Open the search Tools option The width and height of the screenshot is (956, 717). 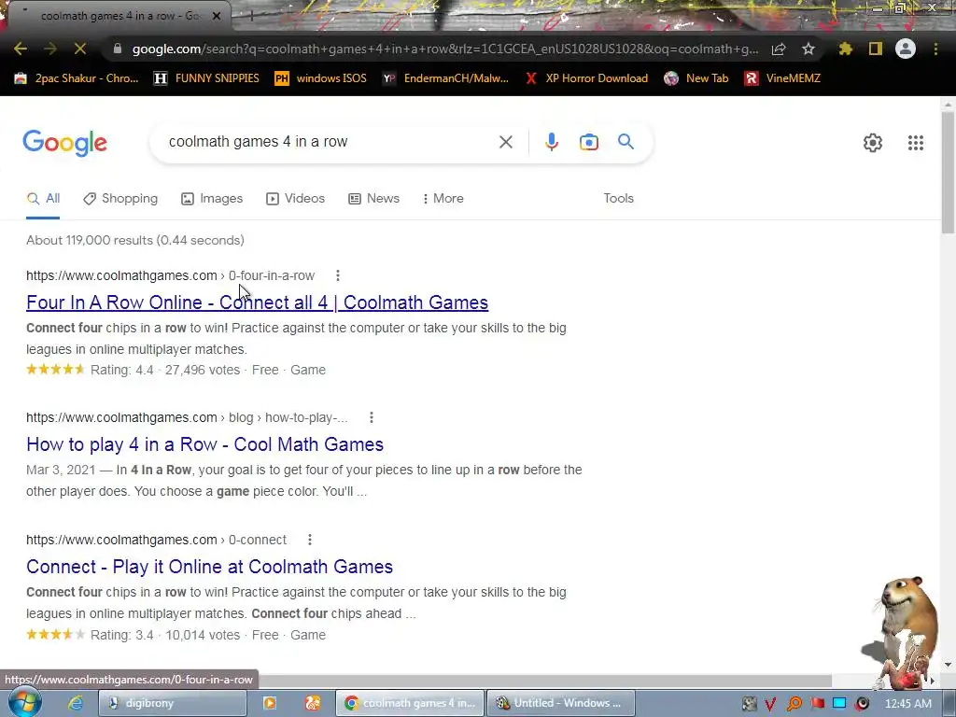coord(618,198)
